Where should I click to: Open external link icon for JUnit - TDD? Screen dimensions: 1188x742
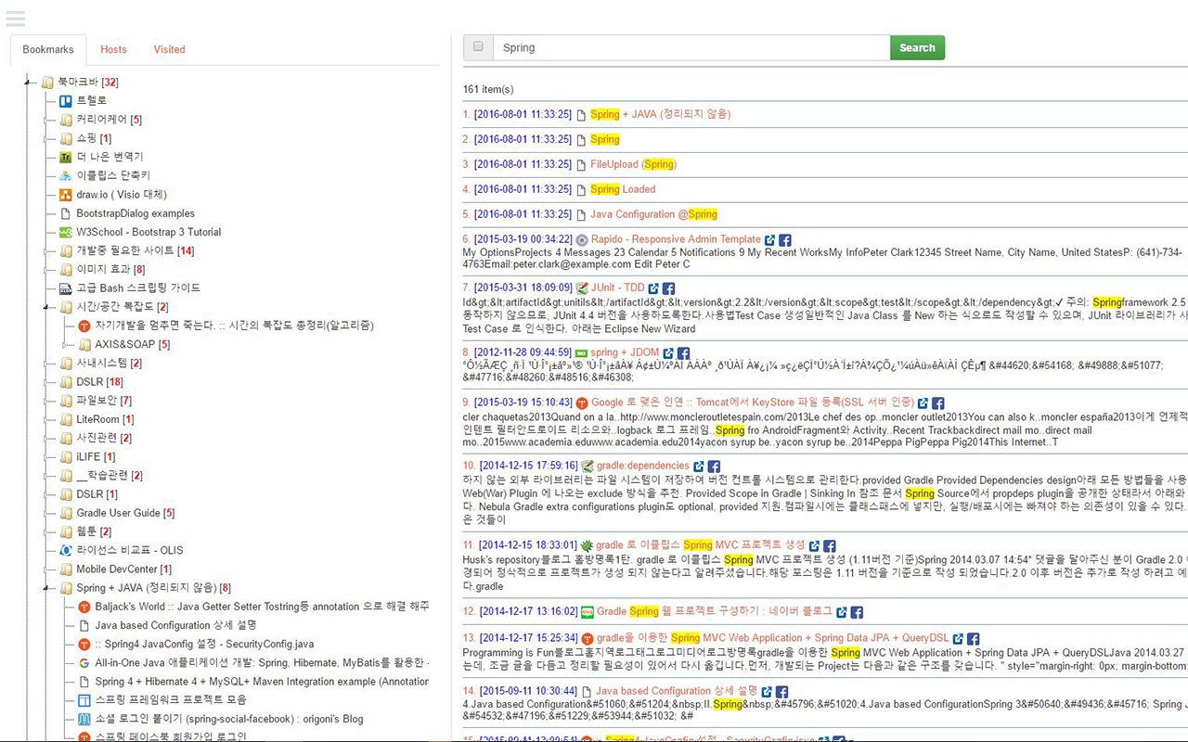[652, 288]
